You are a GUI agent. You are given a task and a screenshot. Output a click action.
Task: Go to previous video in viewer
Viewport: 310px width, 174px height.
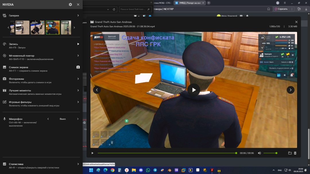pos(97,90)
